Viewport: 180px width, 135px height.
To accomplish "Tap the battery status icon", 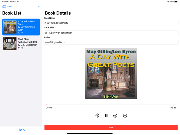I will click(x=176, y=2).
